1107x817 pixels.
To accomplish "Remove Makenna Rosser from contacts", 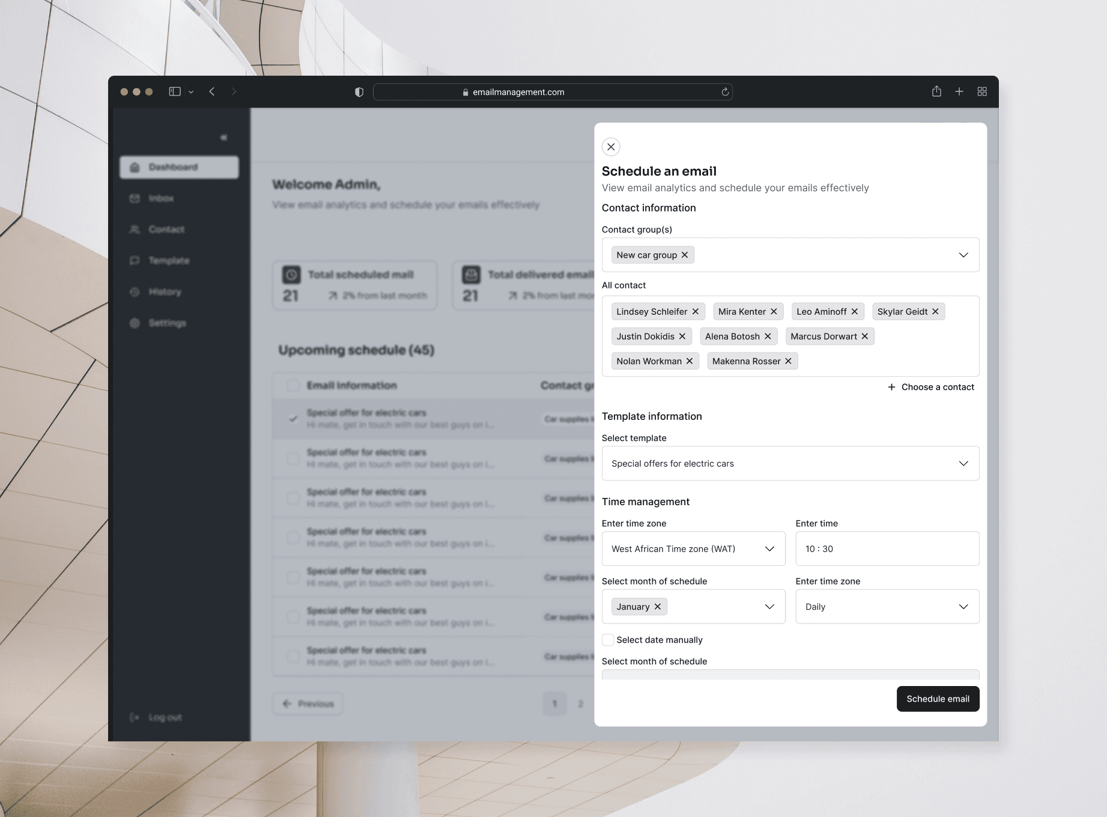I will (x=789, y=361).
